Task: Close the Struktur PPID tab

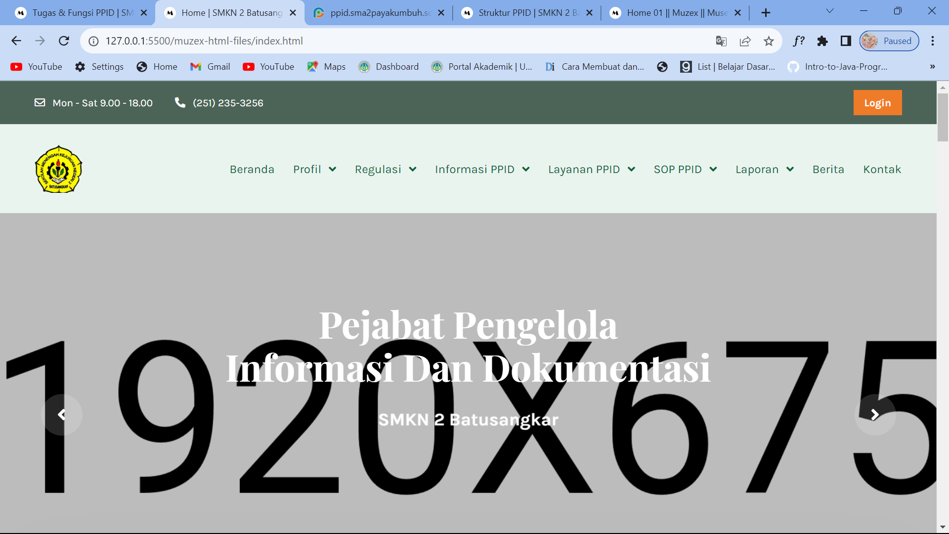Action: click(589, 13)
